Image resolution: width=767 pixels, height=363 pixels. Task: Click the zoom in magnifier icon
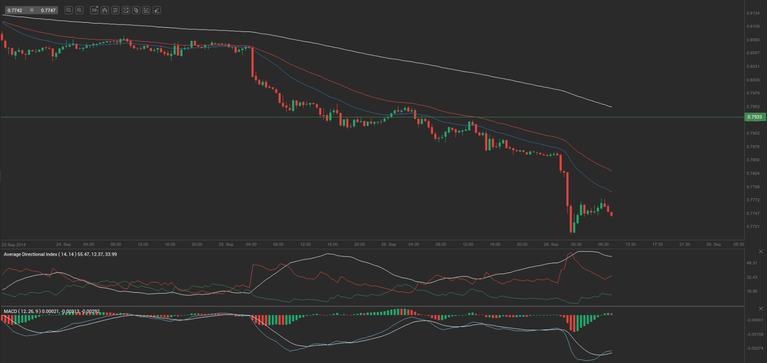[x=79, y=10]
